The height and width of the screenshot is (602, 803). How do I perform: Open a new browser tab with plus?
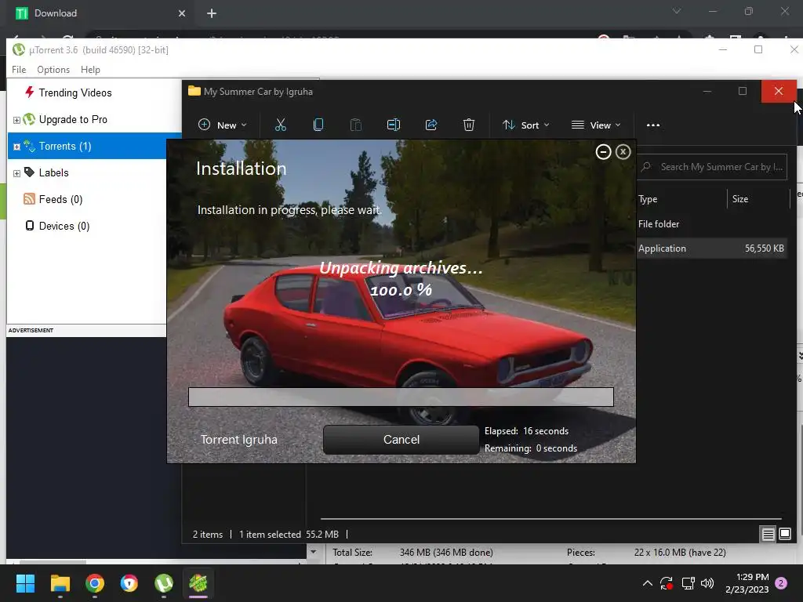click(x=212, y=13)
